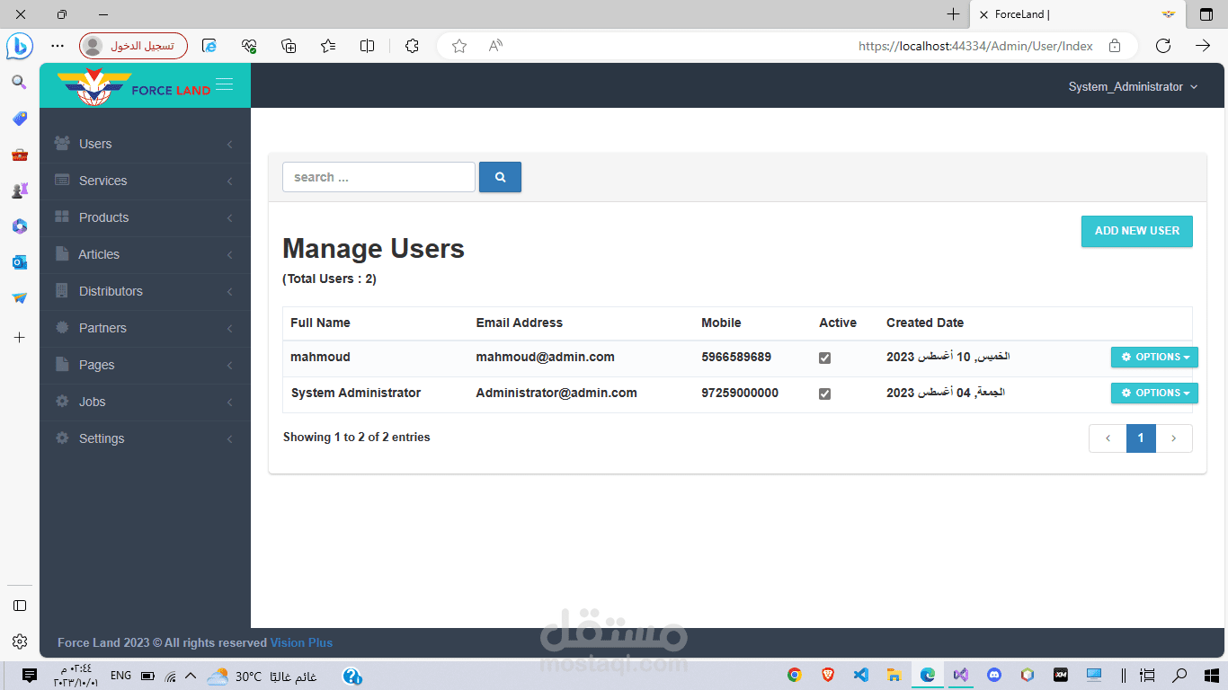Click the Internet Explorer mode icon
The height and width of the screenshot is (690, 1228).
click(209, 46)
